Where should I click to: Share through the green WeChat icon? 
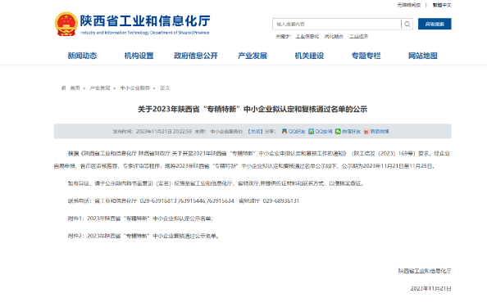338,131
